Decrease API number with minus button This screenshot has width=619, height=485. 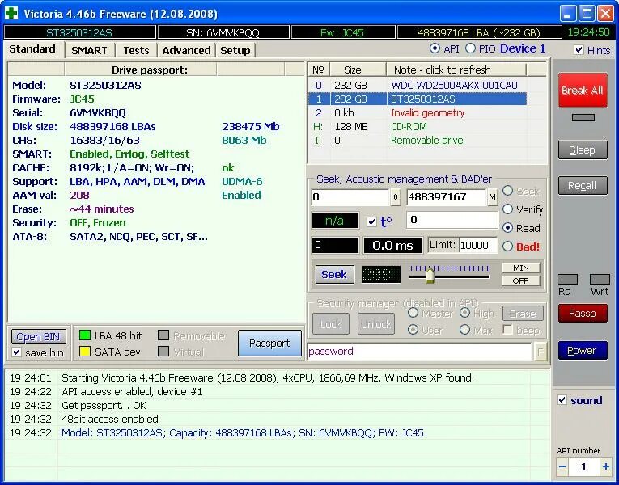pyautogui.click(x=562, y=467)
